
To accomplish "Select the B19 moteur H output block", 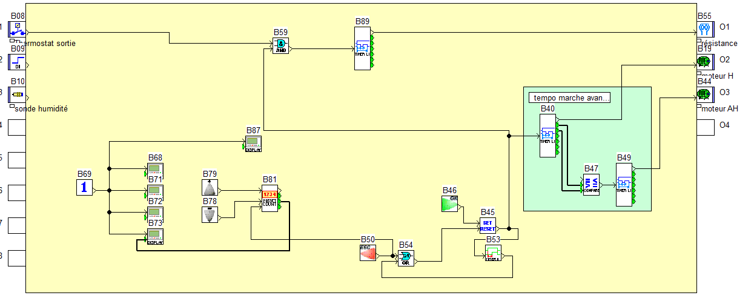I will [x=704, y=61].
